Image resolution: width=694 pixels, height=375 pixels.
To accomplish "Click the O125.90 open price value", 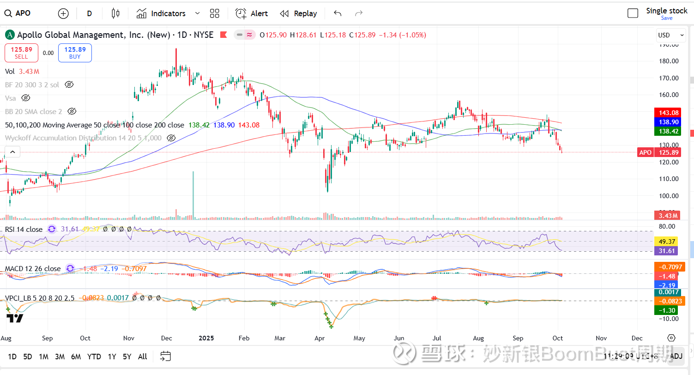I will 273,35.
